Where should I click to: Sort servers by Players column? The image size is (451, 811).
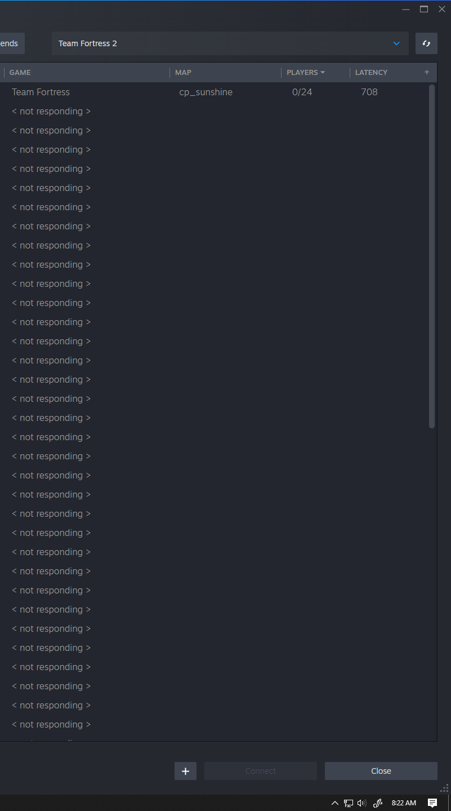[306, 72]
